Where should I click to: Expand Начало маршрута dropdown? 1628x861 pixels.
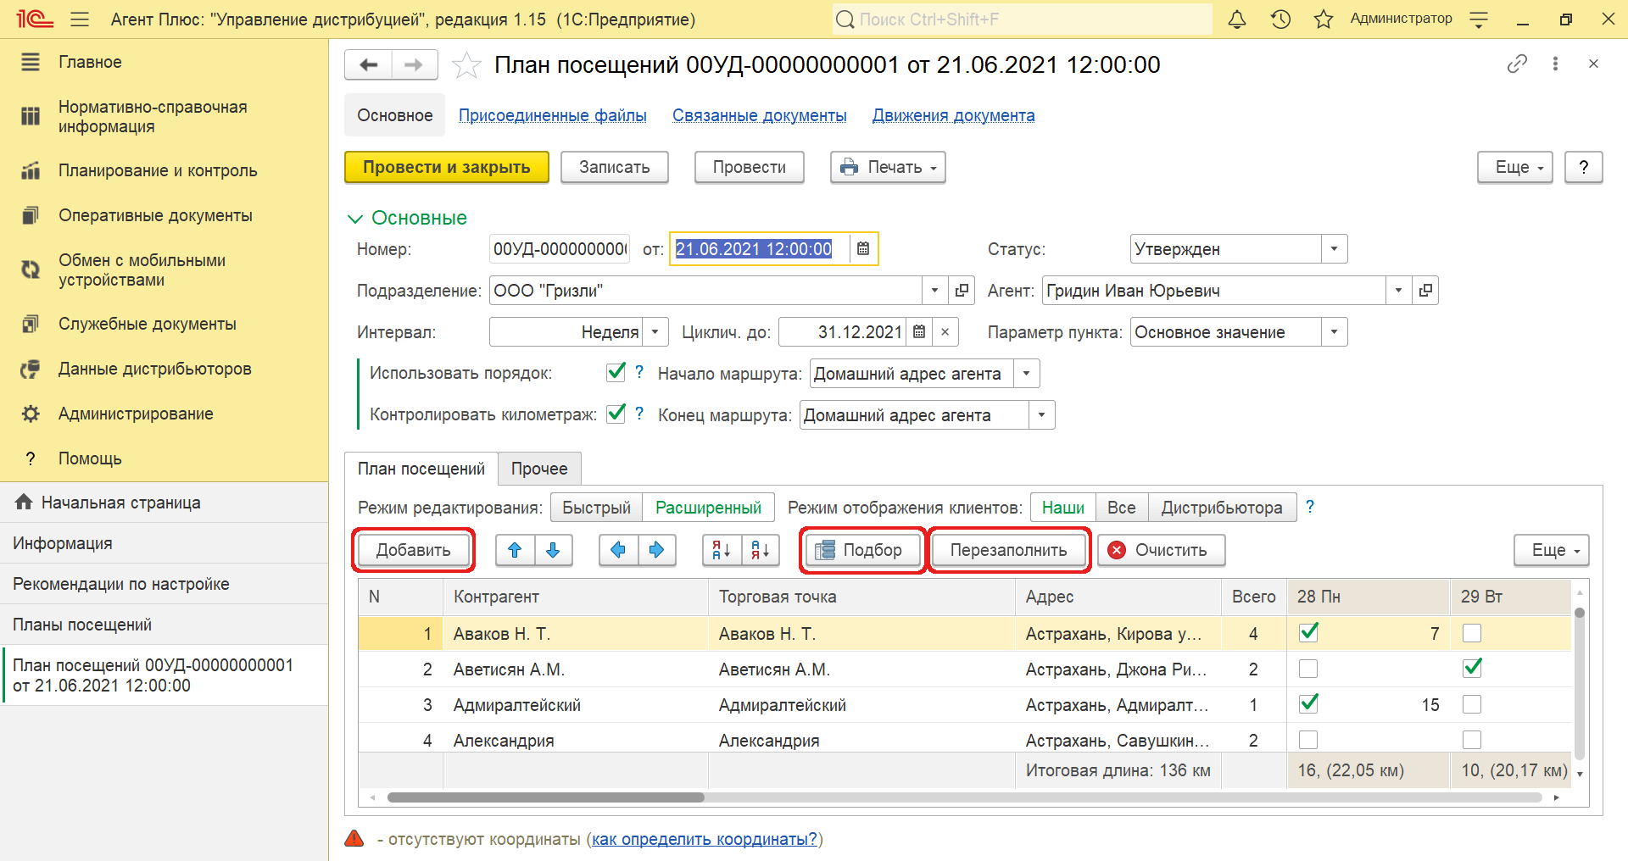pyautogui.click(x=1026, y=374)
